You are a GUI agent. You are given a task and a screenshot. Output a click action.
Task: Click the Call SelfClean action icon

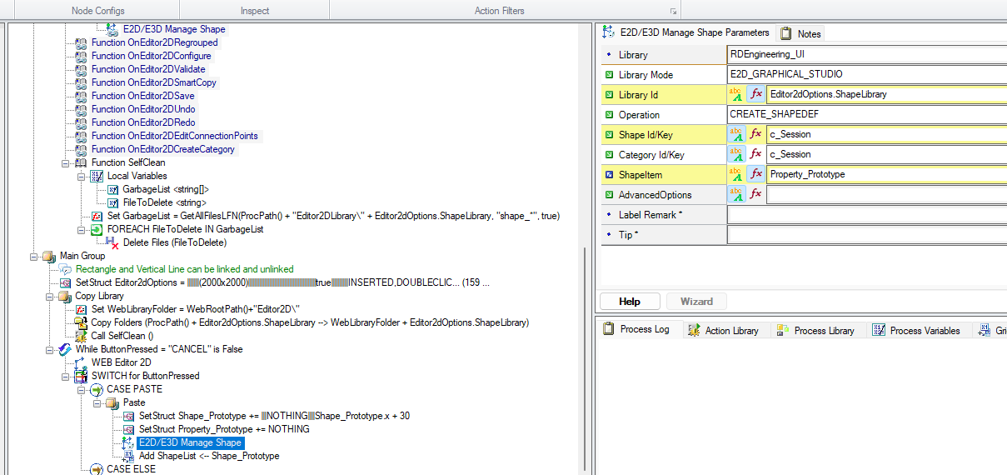click(81, 336)
